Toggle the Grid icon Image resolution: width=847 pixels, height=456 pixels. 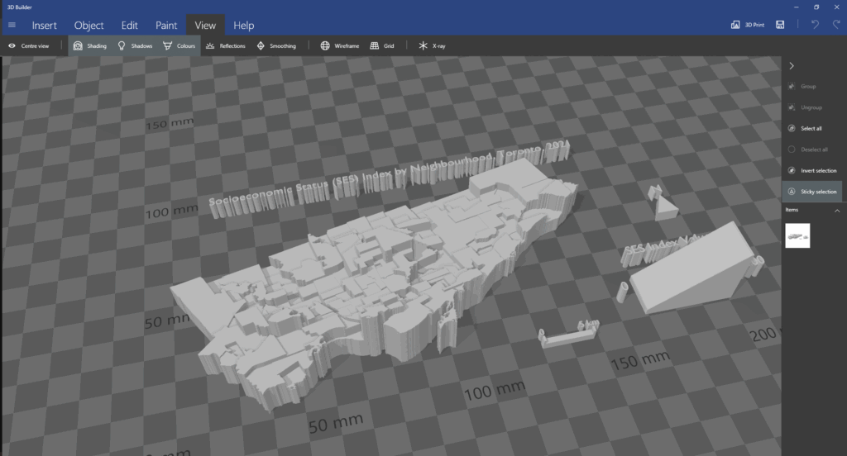375,45
